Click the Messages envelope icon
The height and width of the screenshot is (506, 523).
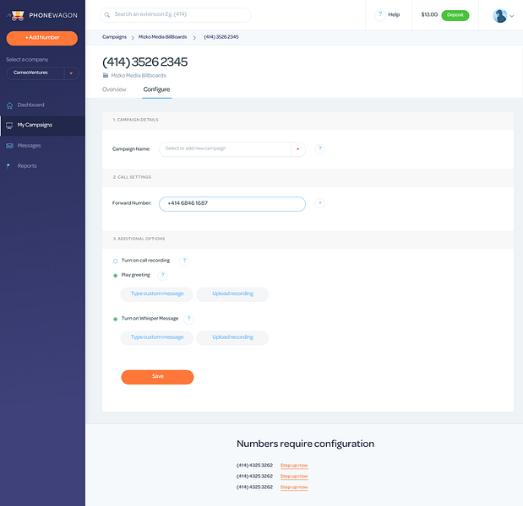tap(9, 146)
